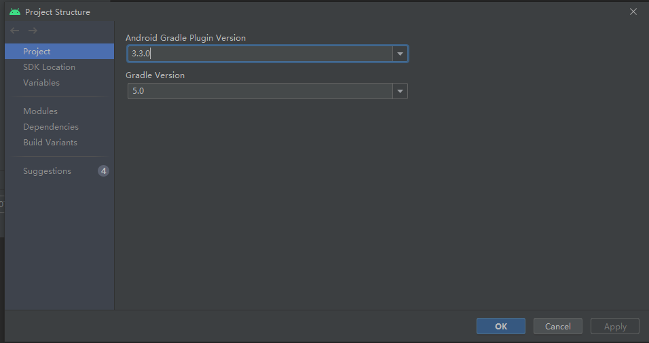Click the Apply button
Viewport: 649px width, 343px height.
click(x=615, y=326)
